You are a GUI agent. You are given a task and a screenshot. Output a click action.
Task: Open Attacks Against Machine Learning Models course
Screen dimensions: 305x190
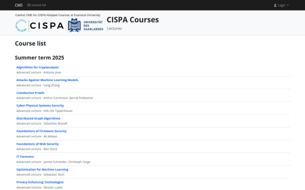click(x=47, y=80)
